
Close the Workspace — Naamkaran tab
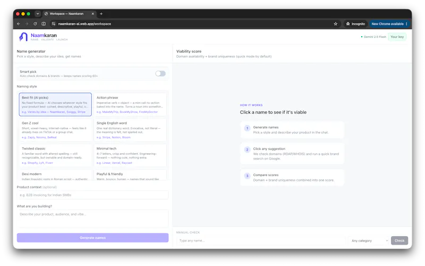coord(92,14)
